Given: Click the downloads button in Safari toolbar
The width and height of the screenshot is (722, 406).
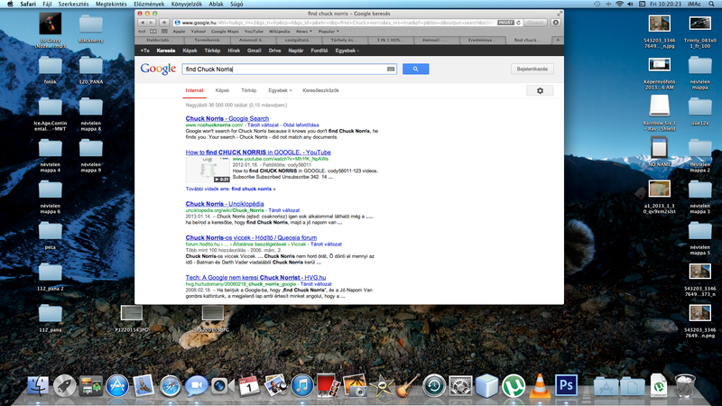Looking at the screenshot, I should (556, 23).
